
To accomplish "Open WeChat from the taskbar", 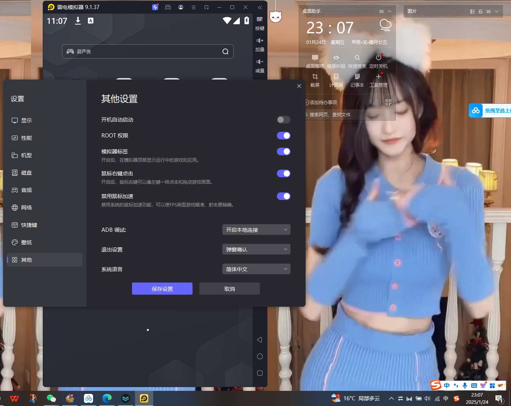I will click(51, 398).
